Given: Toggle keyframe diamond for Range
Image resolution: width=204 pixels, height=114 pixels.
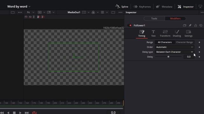Looking at the screenshot, I should 199,42.
